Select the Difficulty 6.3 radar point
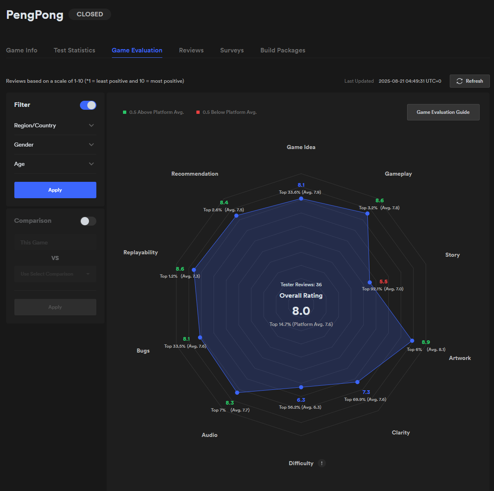 coord(301,387)
